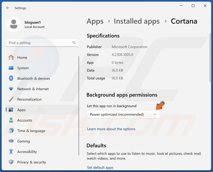
Task: Click the Defaults heading
Action: 96,146
